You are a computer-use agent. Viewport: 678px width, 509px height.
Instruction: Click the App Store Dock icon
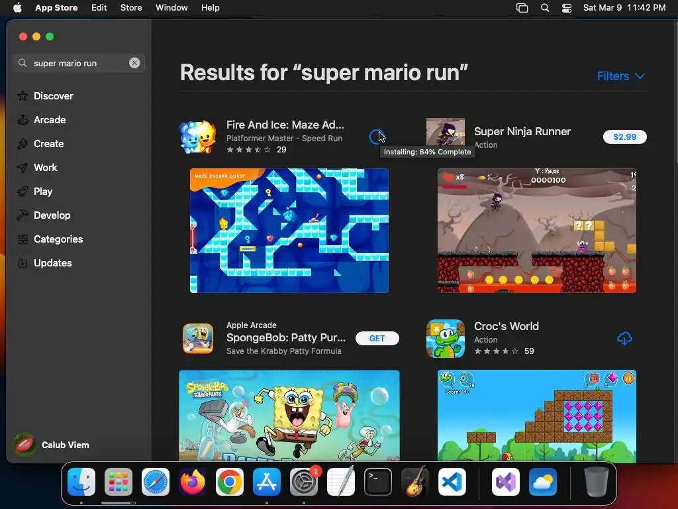tap(267, 482)
